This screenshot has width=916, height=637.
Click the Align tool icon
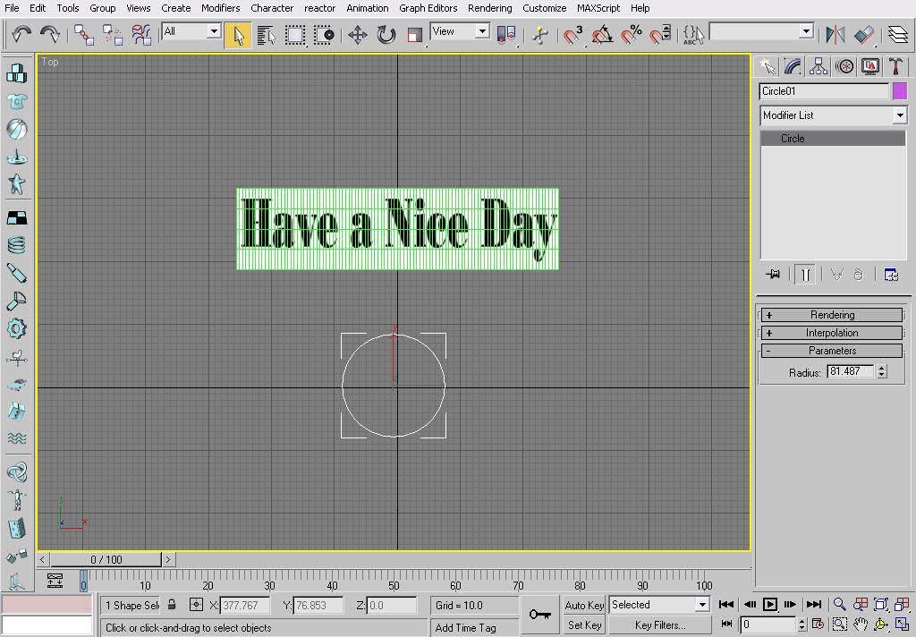(x=865, y=35)
